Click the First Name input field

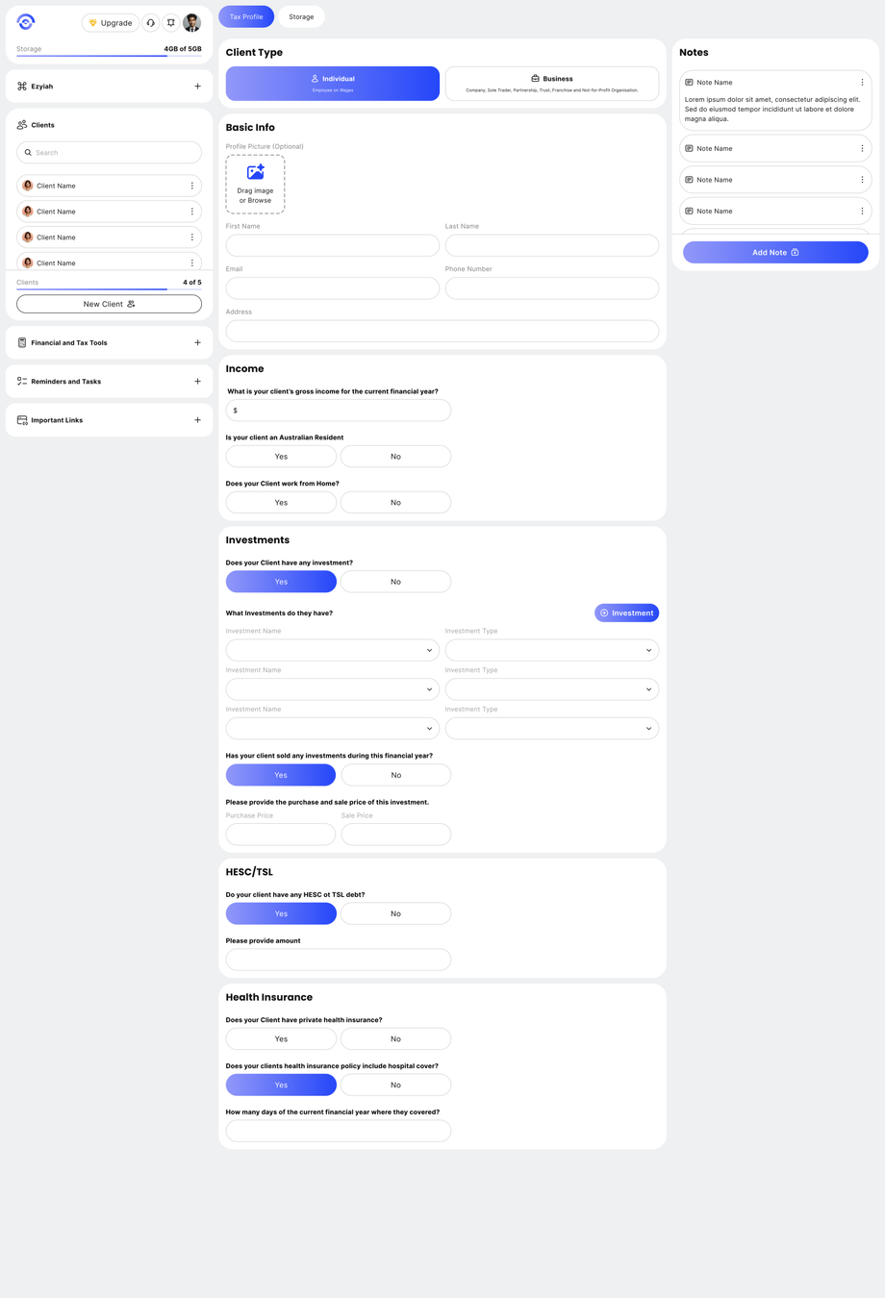332,245
